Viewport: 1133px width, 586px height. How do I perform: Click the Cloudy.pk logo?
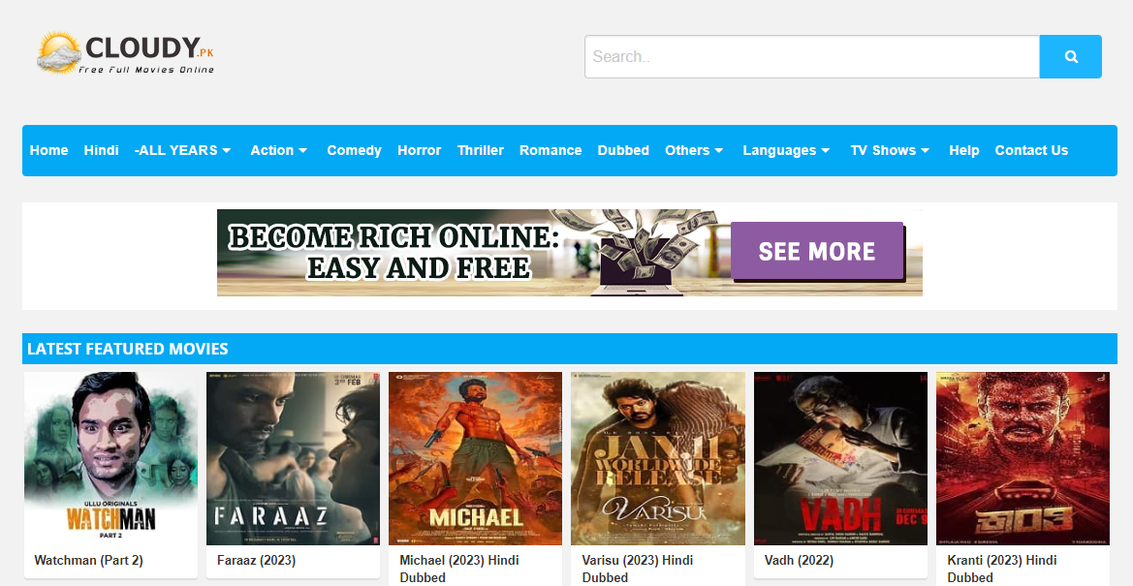click(x=126, y=52)
